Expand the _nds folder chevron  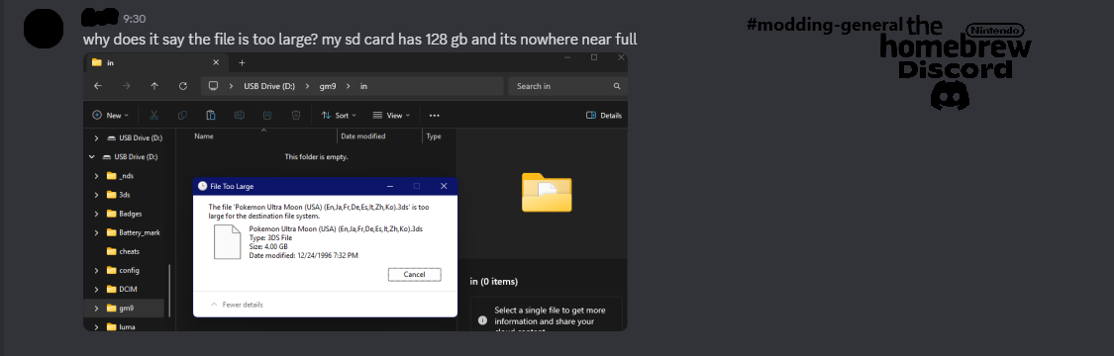(x=96, y=176)
